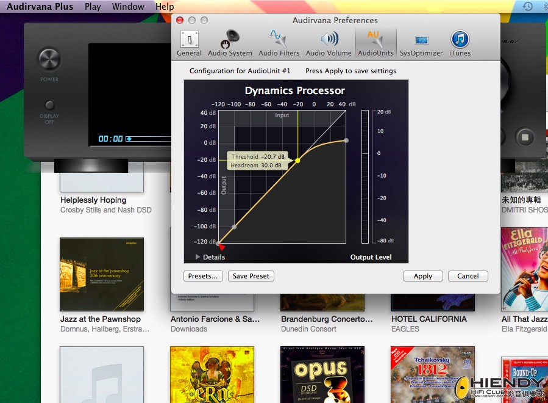Image resolution: width=548 pixels, height=403 pixels.
Task: Click the Helplessly Hoping album title
Action: [x=93, y=200]
